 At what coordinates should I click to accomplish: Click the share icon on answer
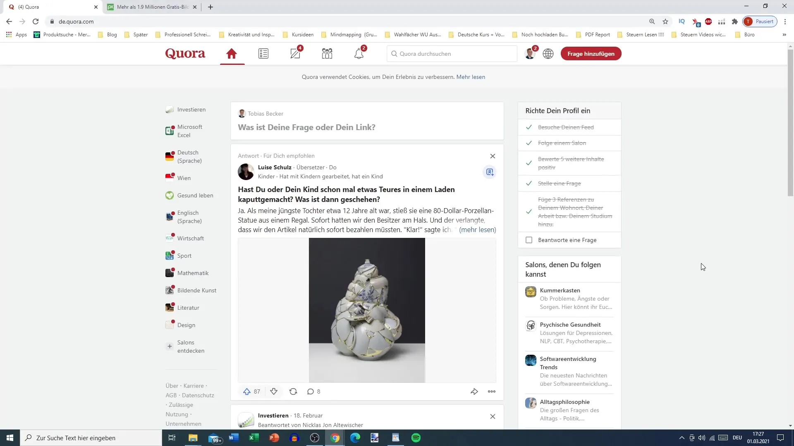point(474,391)
